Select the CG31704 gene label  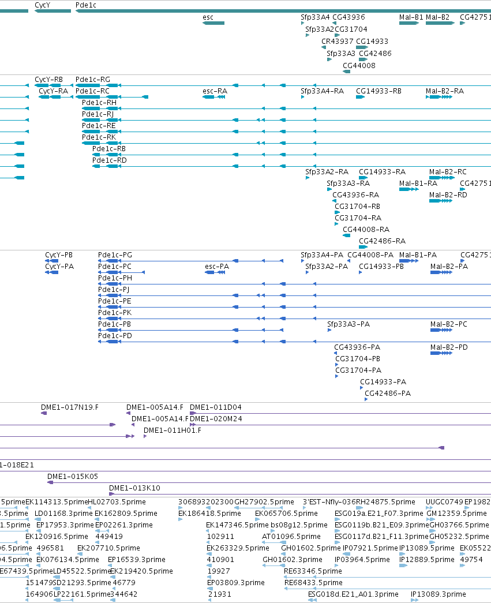[x=351, y=29]
